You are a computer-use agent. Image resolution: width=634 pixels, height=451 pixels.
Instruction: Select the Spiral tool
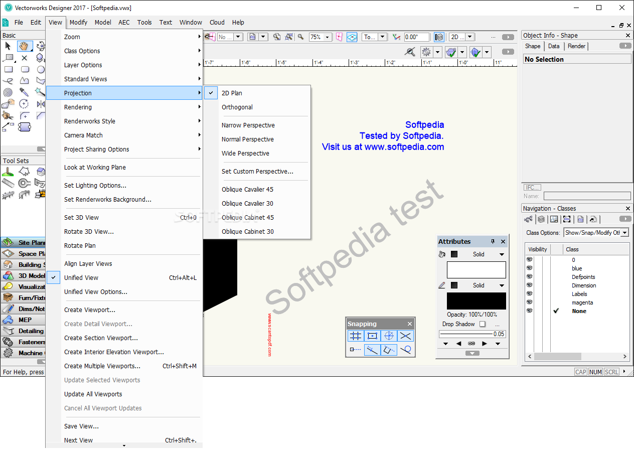(8, 92)
